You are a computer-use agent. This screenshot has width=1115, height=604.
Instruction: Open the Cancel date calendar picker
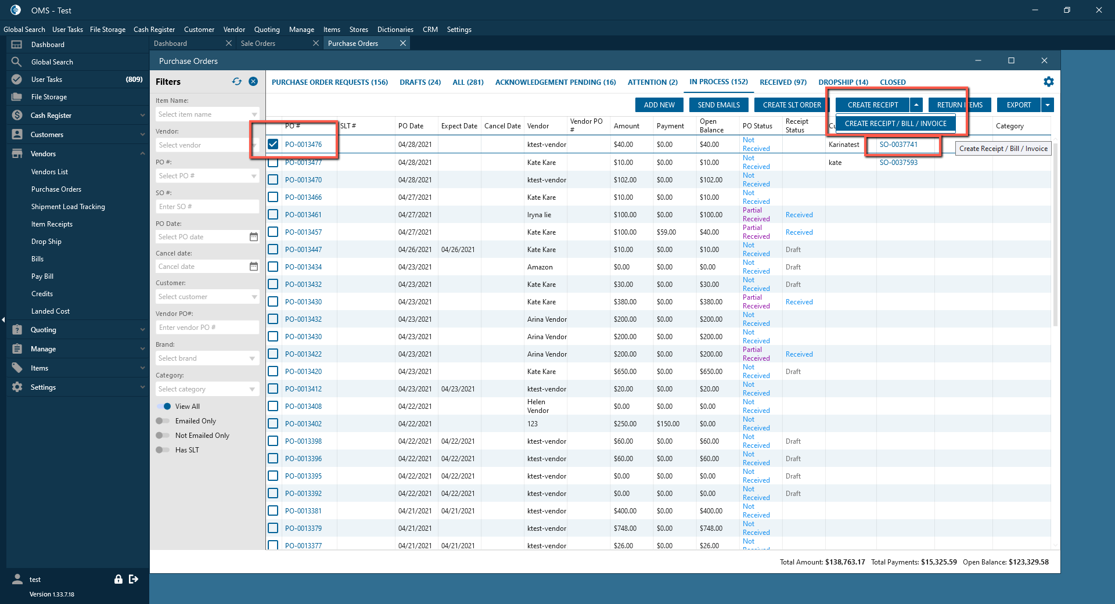(x=254, y=267)
